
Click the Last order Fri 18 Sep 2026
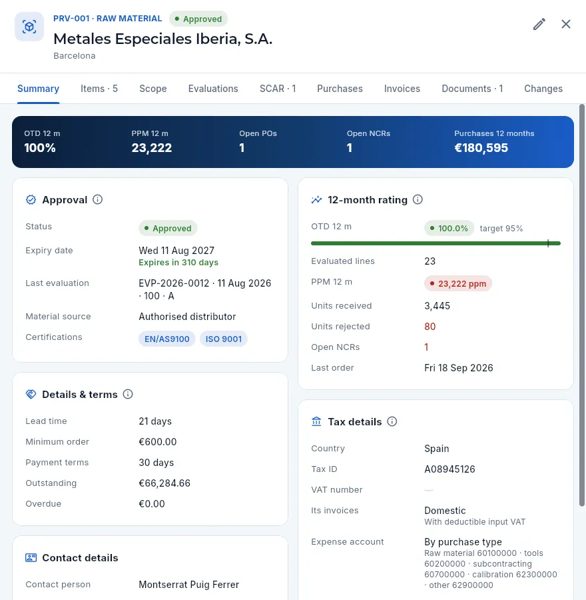[x=459, y=368]
